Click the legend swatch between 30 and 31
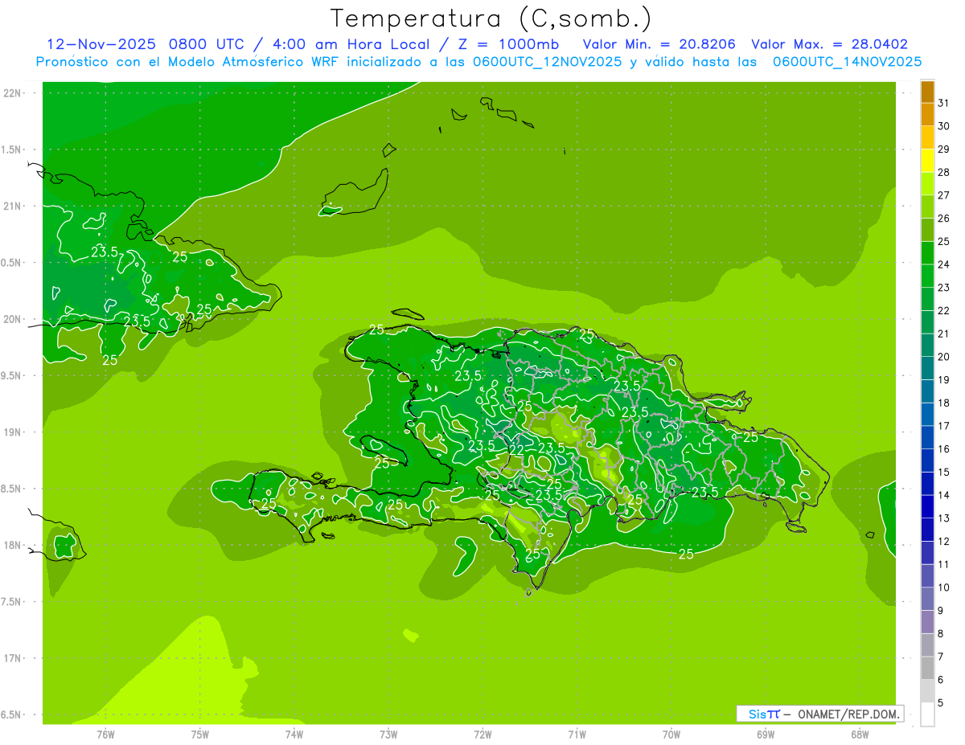 [x=927, y=115]
